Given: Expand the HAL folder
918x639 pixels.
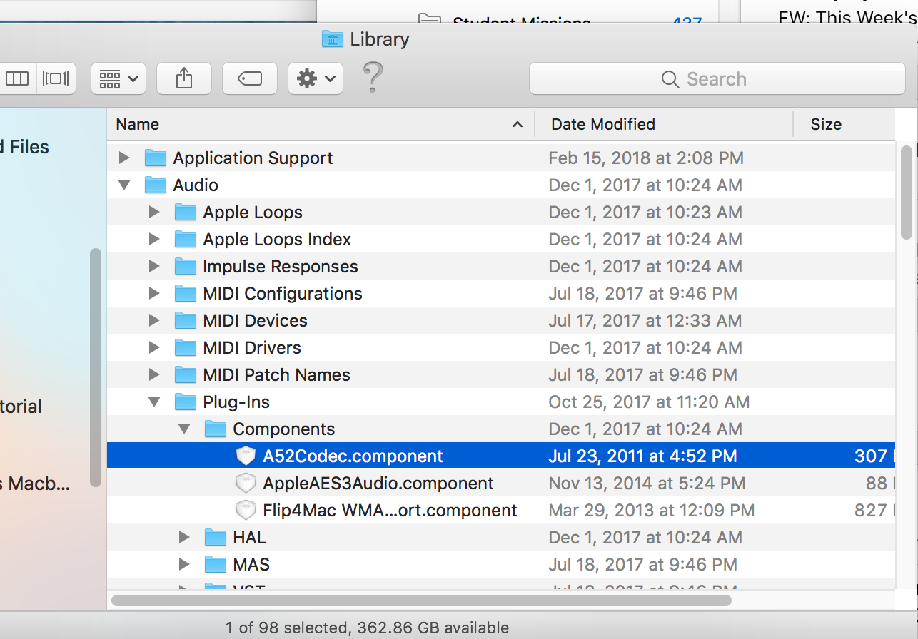Looking at the screenshot, I should (x=184, y=537).
